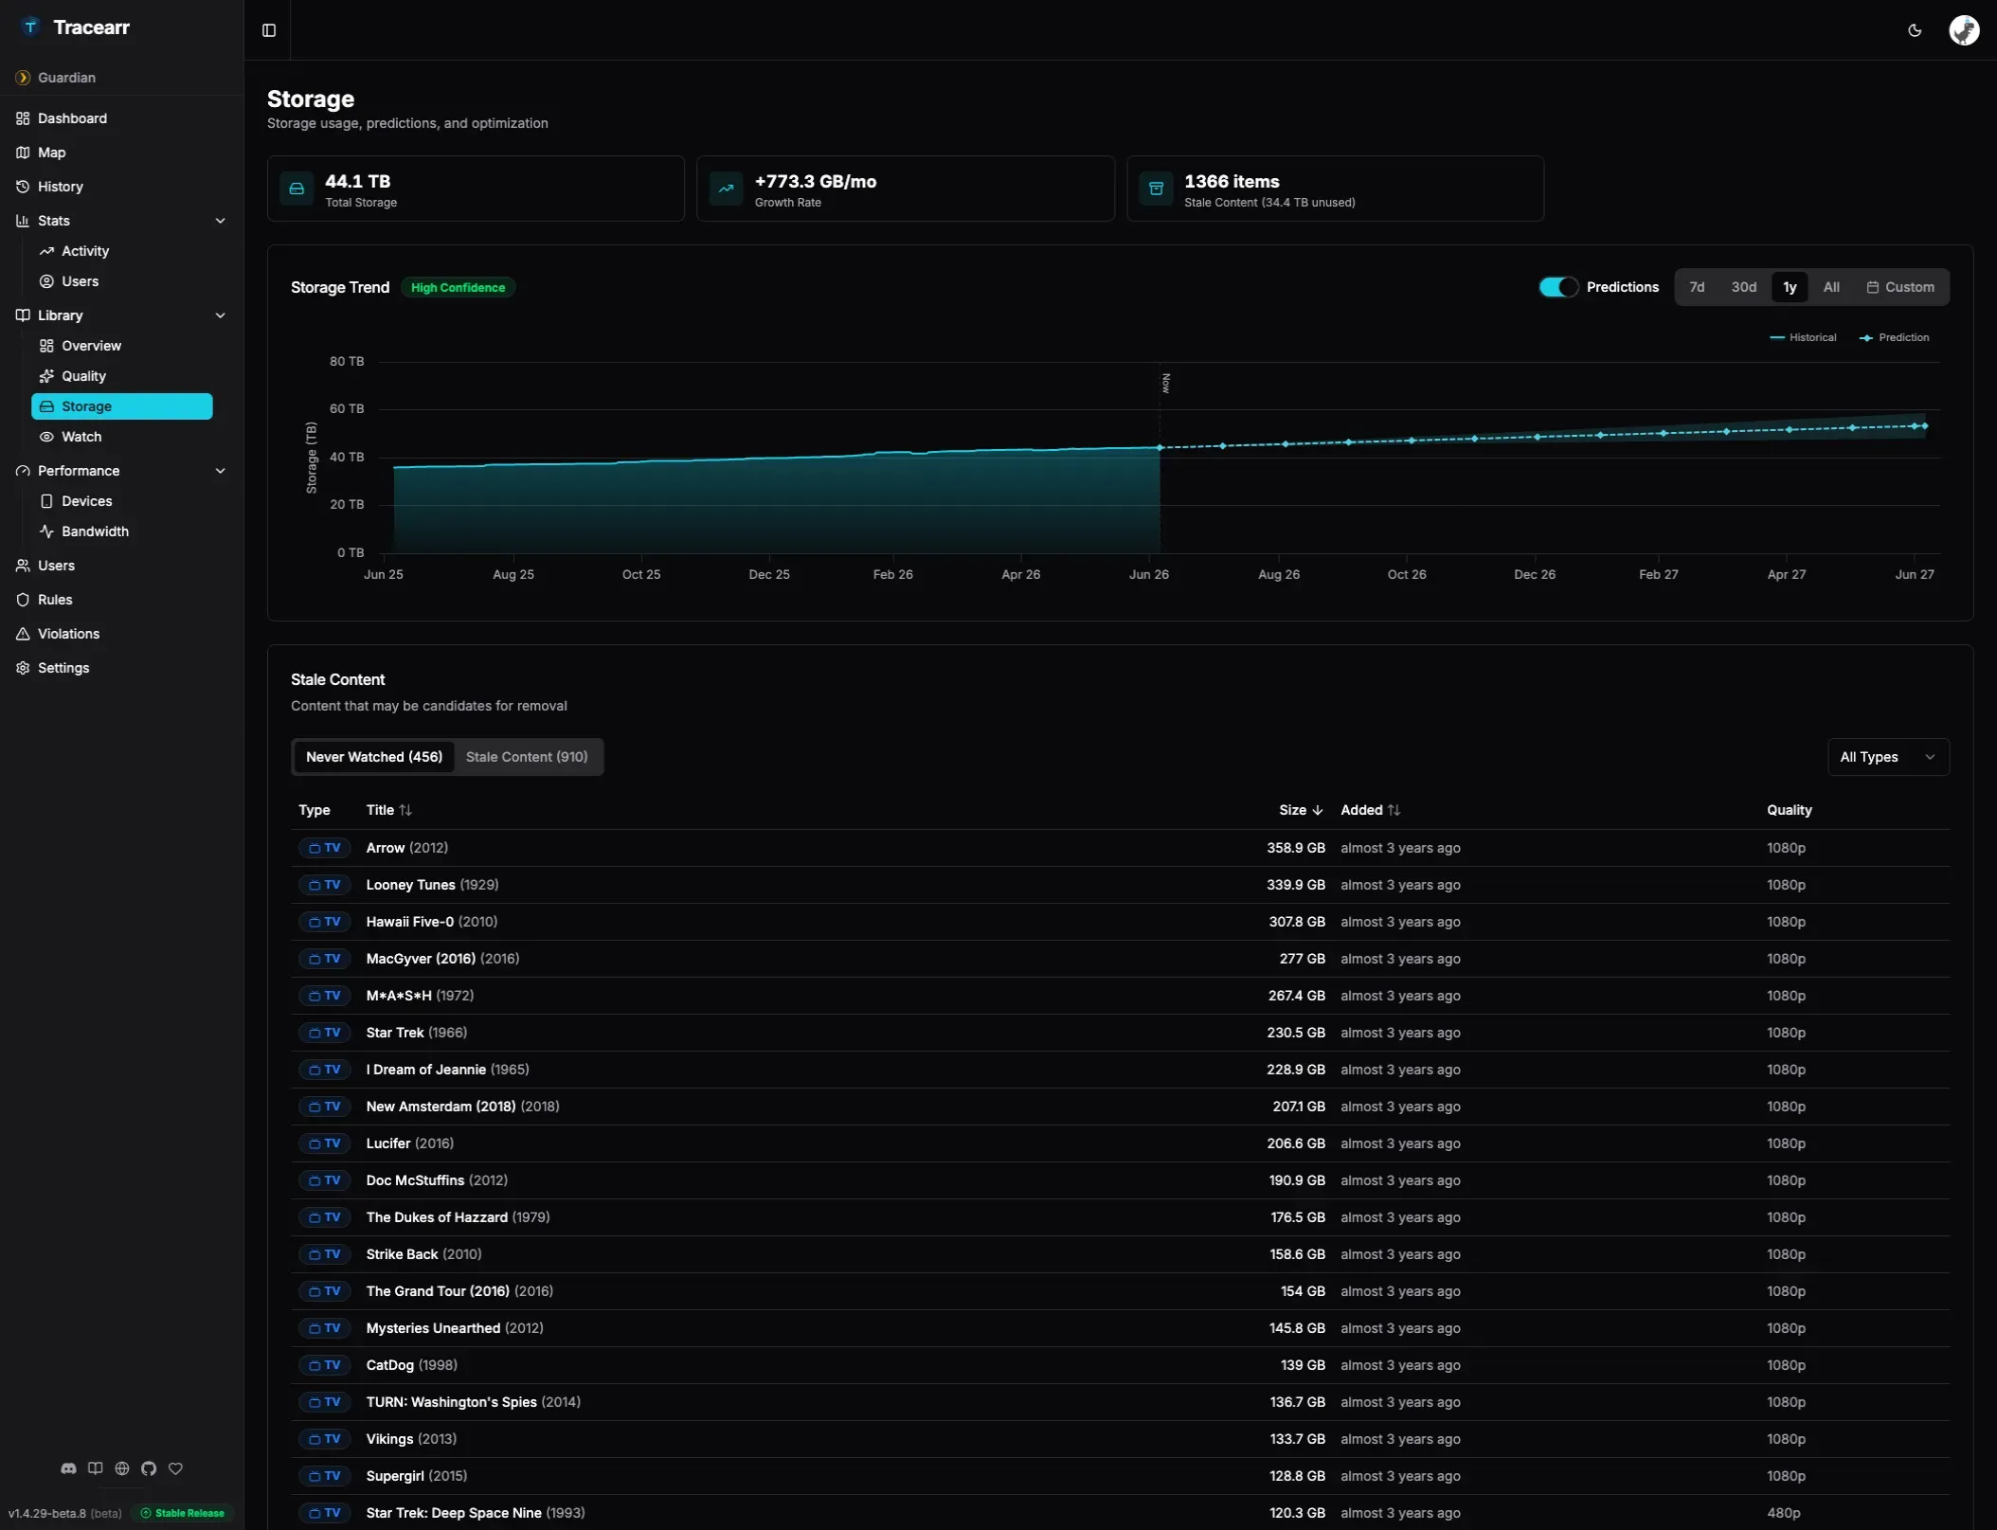The height and width of the screenshot is (1530, 1997).
Task: Collapse the Library section chevron
Action: tap(221, 315)
